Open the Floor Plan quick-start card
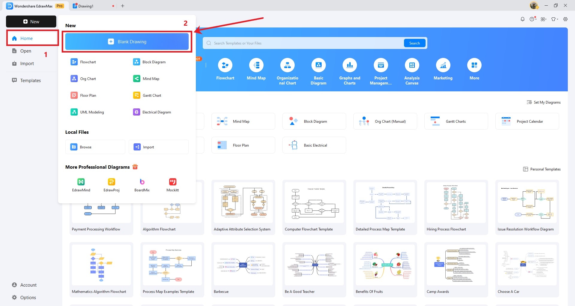 coord(243,145)
